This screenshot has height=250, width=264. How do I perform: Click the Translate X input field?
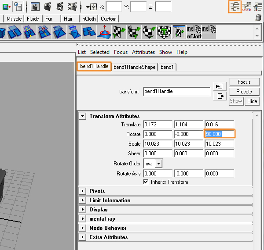[x=158, y=125]
